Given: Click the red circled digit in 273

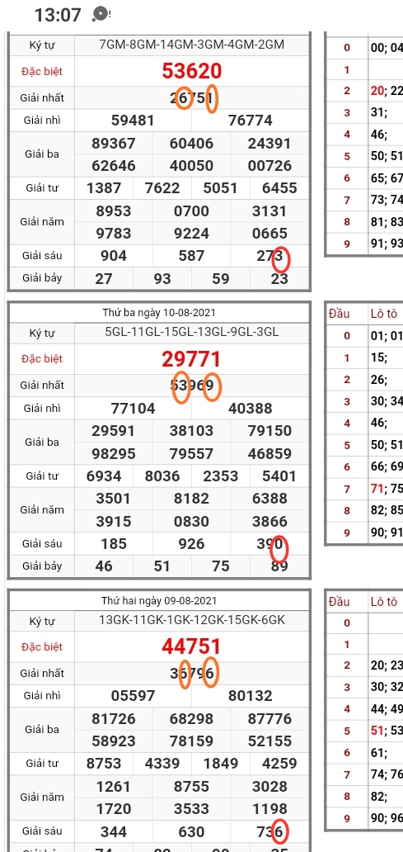Looking at the screenshot, I should point(280,257).
